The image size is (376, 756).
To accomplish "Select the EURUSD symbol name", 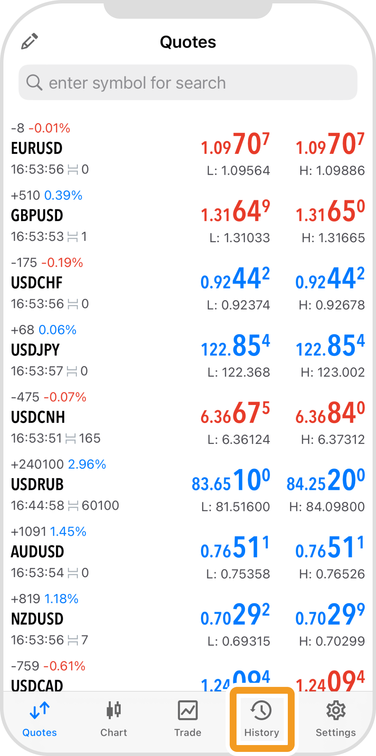I will pos(37,148).
